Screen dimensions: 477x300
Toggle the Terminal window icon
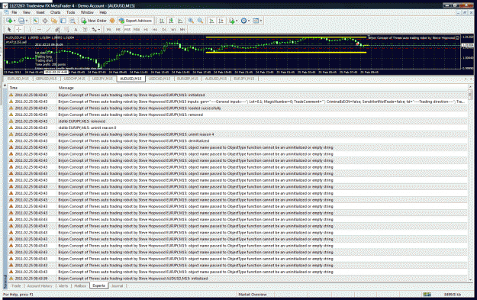tap(63, 21)
